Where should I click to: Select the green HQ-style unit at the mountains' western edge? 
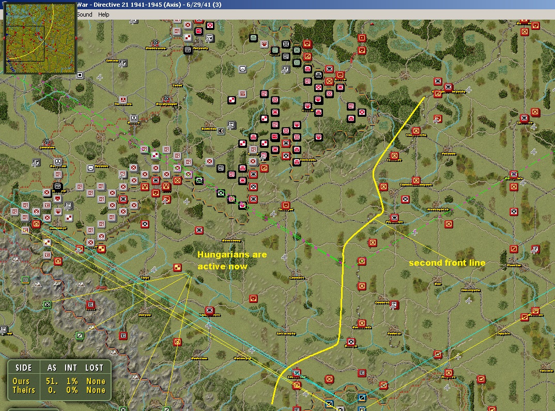[25, 280]
